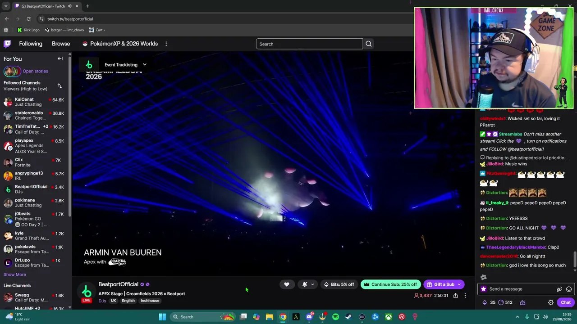Open the Kick Logo bookmark

pyautogui.click(x=28, y=30)
